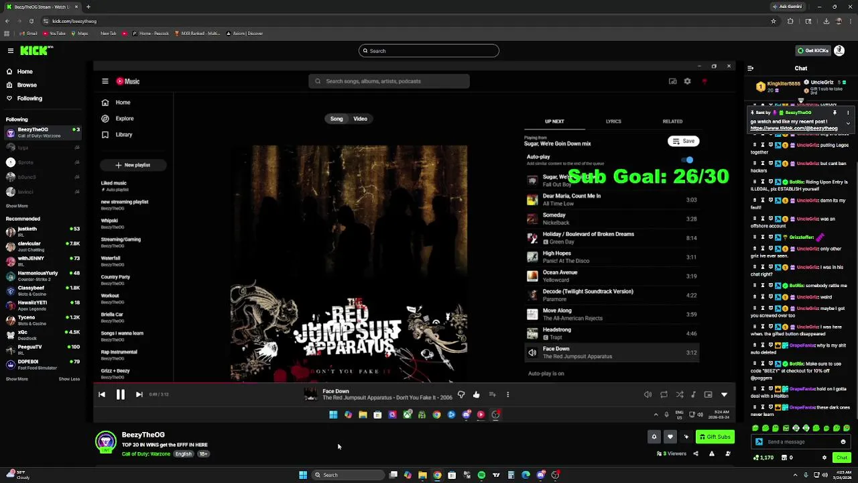This screenshot has height=483, width=858.
Task: Switch to Video view
Action: click(x=360, y=119)
